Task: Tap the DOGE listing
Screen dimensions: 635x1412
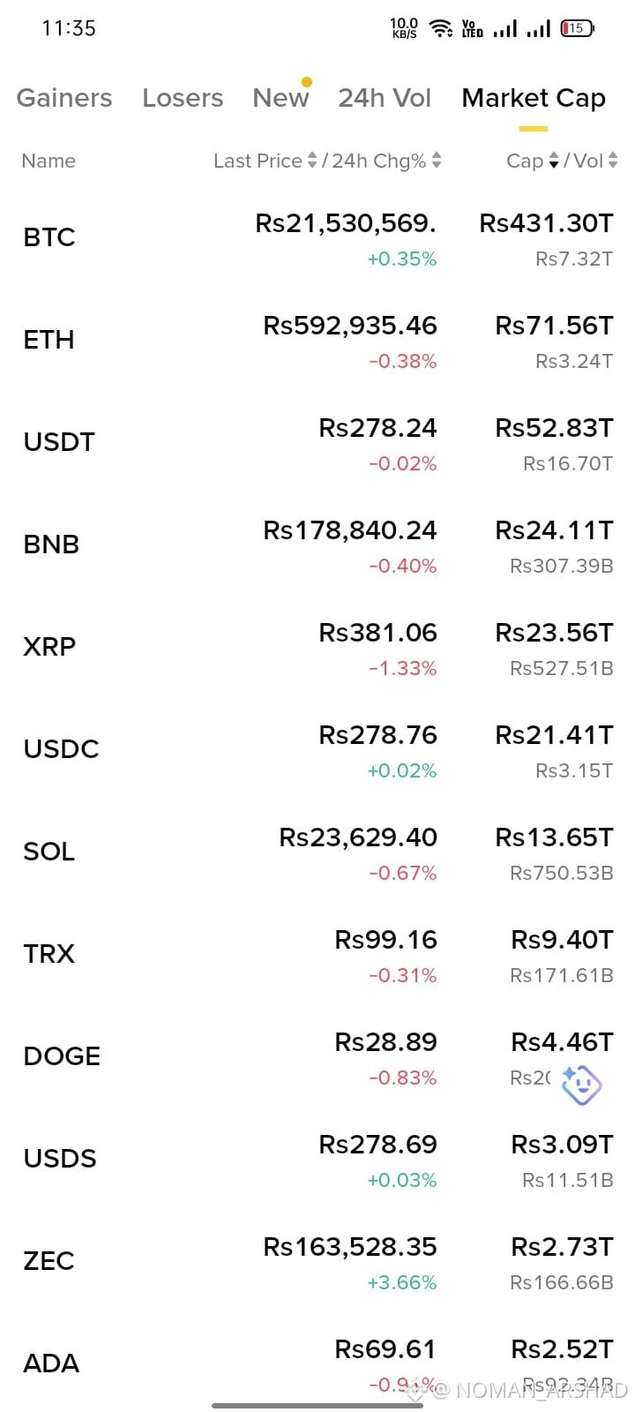Action: pos(317,1057)
